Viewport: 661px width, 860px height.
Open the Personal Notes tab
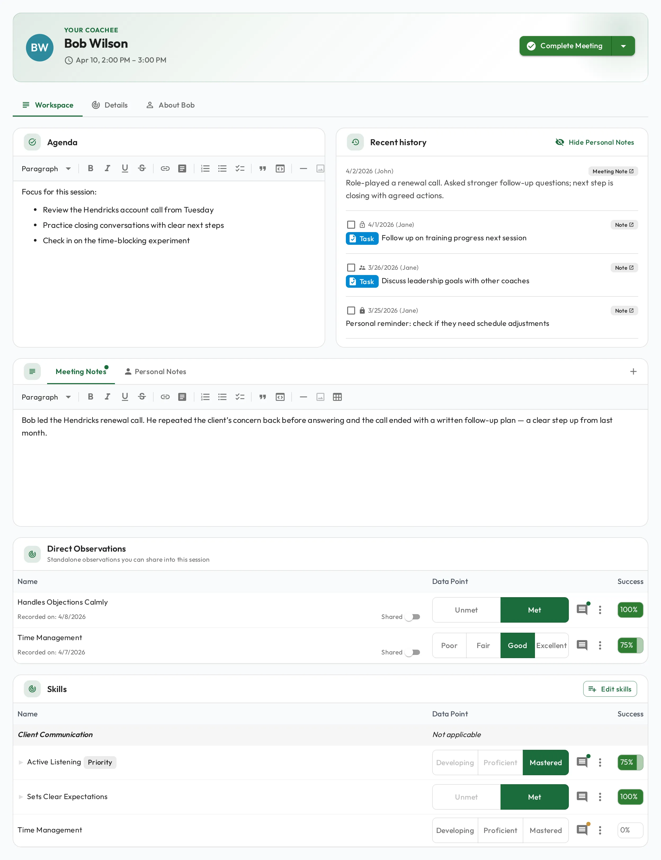[155, 371]
